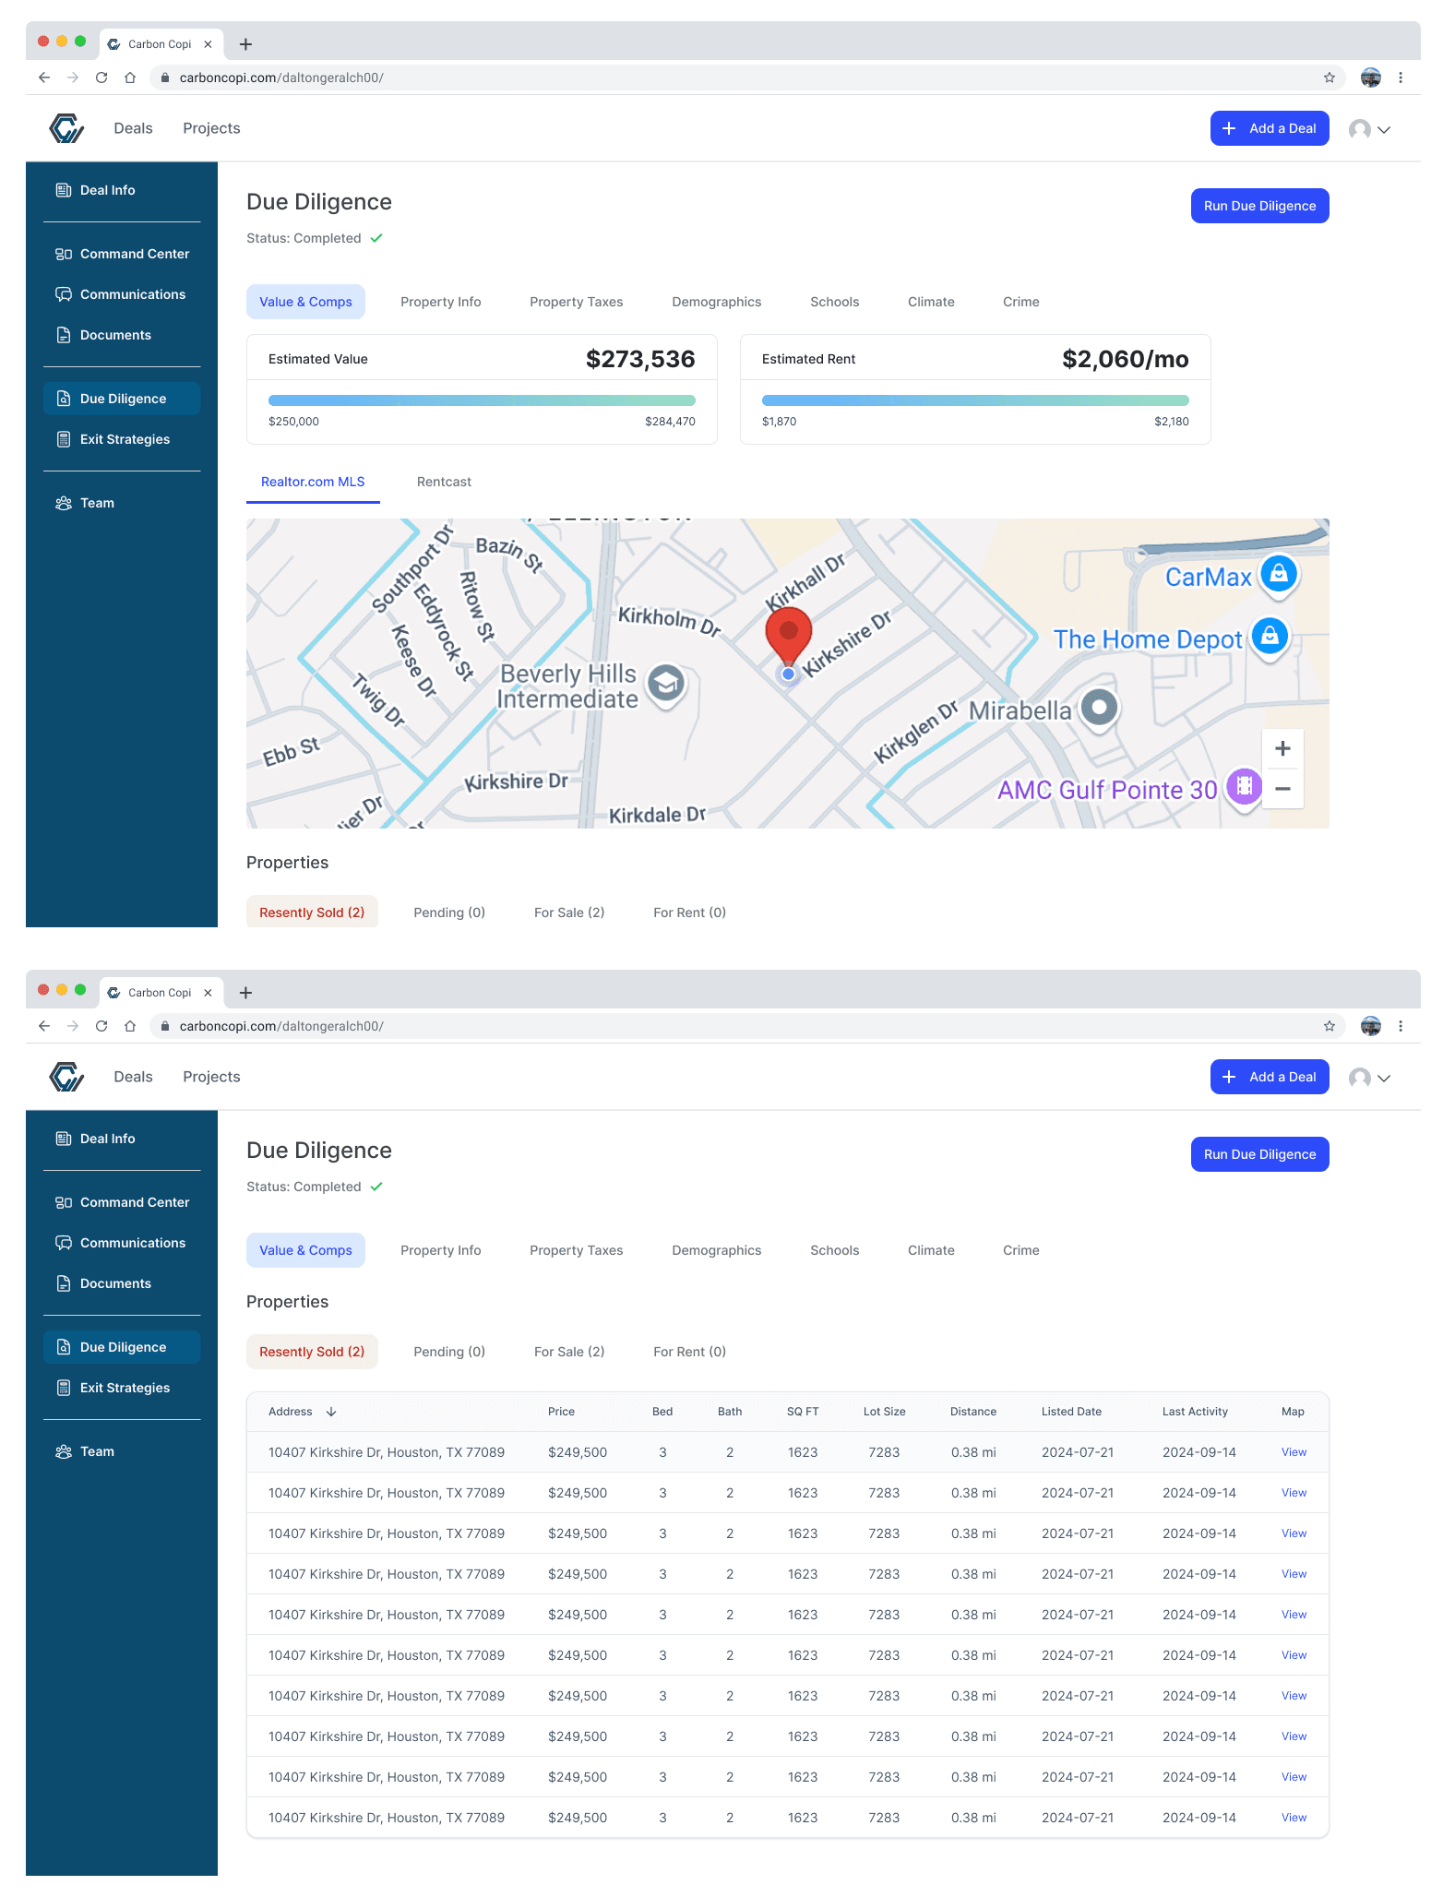The image size is (1443, 1897).
Task: Click the Estimated Rent range bar
Action: click(975, 400)
